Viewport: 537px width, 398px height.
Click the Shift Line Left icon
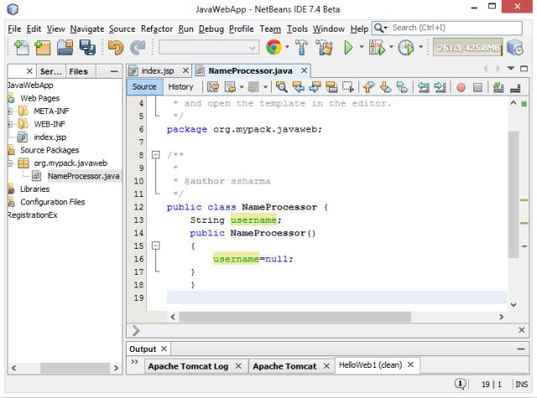424,87
